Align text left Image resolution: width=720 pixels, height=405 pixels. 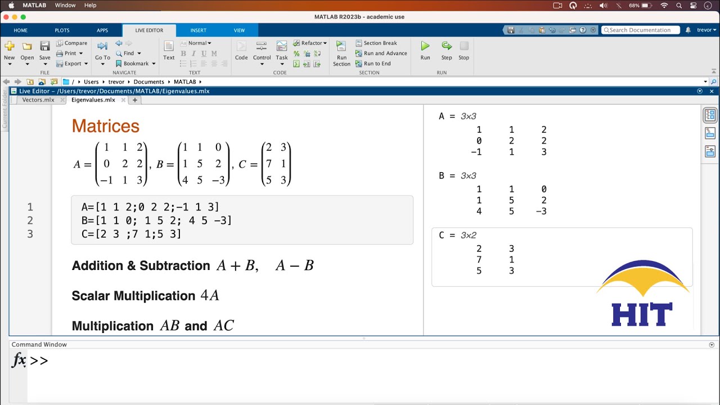204,64
